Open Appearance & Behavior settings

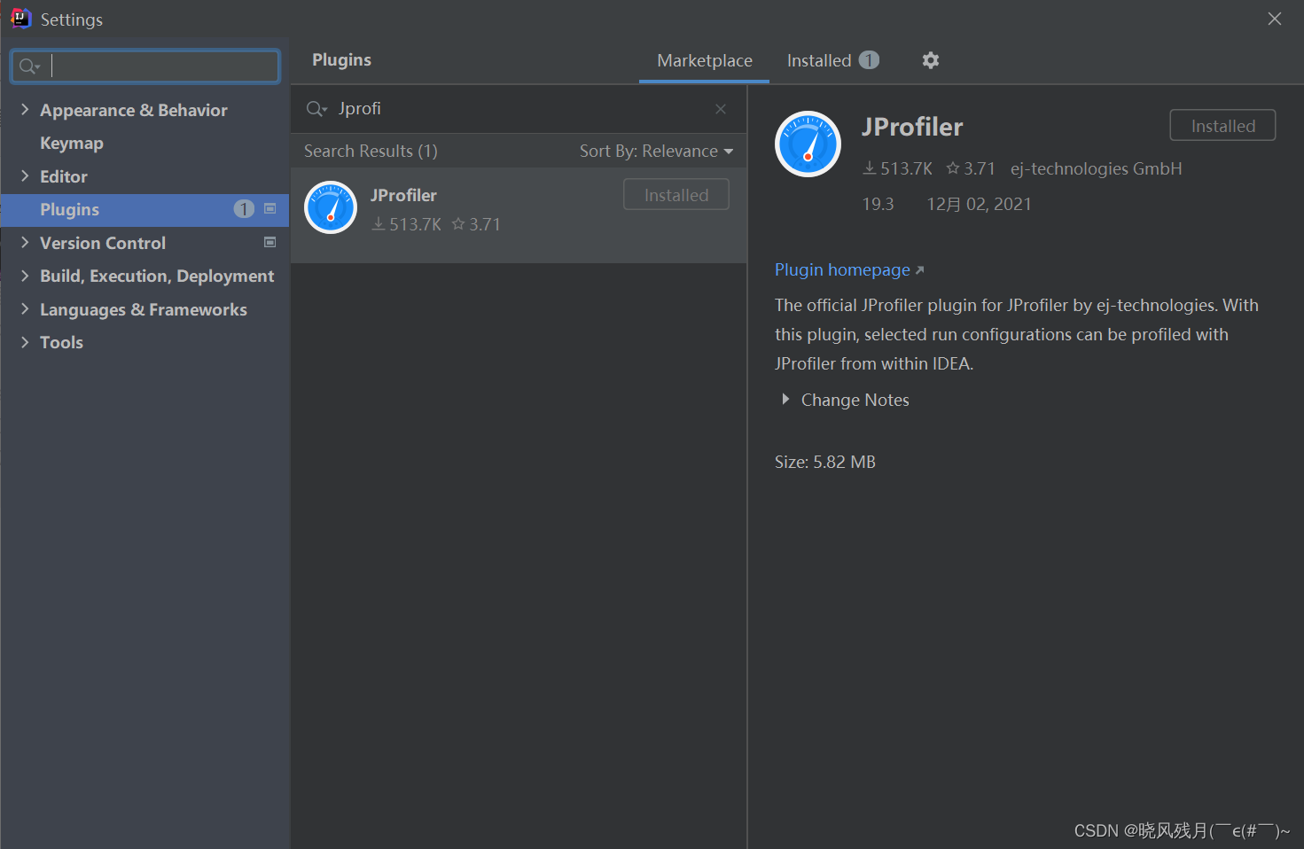[134, 110]
